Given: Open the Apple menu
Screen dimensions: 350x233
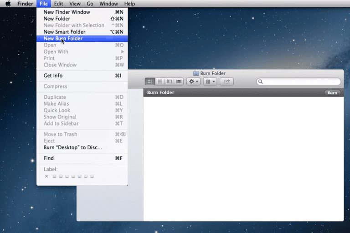Looking at the screenshot, I should (x=8, y=4).
